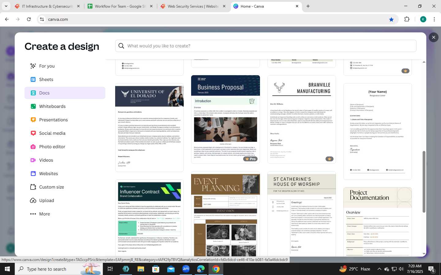The width and height of the screenshot is (441, 275).
Task: Open Microsoft Store from taskbar
Action: (156, 269)
